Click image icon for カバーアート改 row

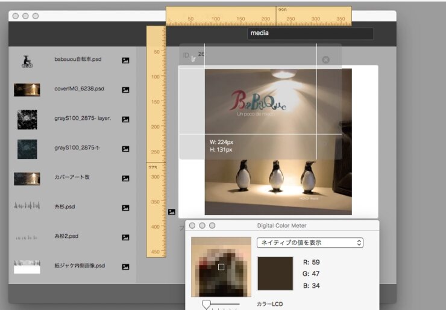click(x=125, y=178)
